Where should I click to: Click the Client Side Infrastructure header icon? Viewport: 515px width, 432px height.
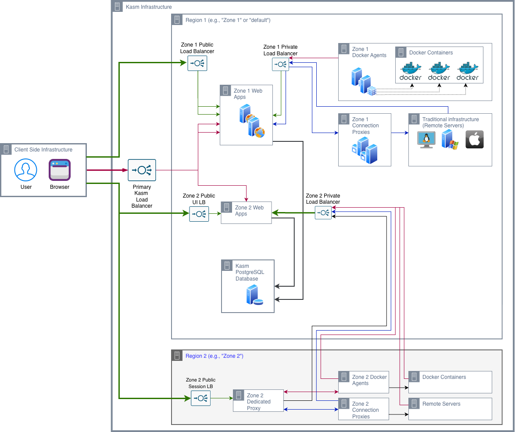point(6,149)
